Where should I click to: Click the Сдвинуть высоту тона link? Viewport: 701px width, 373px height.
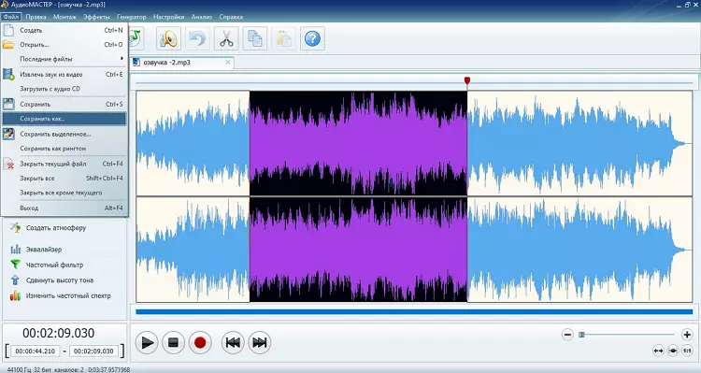(60, 280)
